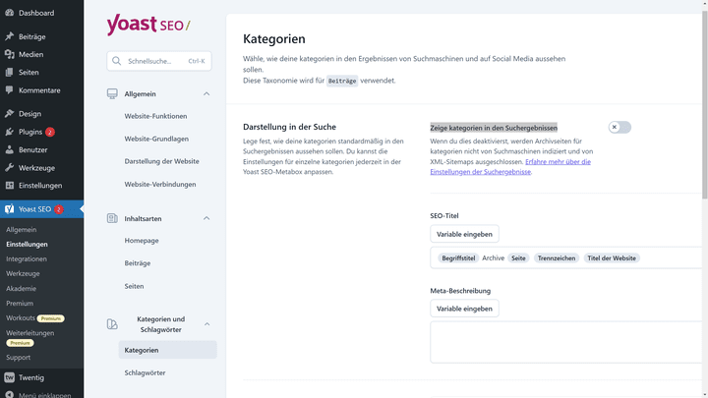Click the Kategorien page heading
This screenshot has height=398, width=708.
pyautogui.click(x=274, y=38)
